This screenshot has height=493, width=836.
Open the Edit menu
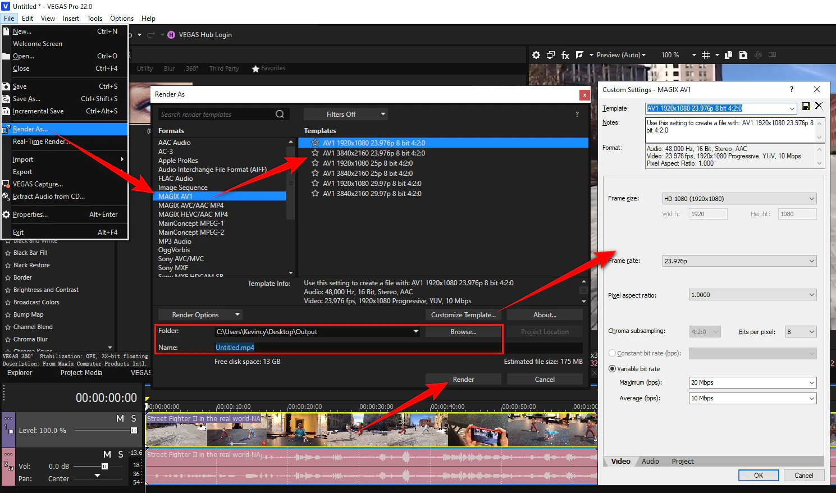[28, 19]
